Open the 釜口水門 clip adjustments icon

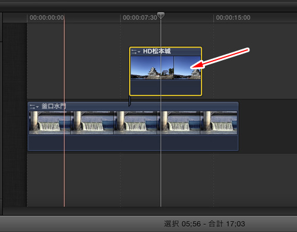coord(32,106)
